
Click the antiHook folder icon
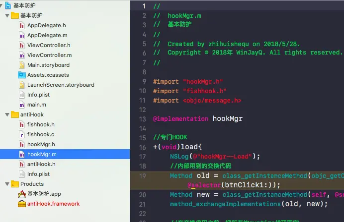tap(15, 114)
